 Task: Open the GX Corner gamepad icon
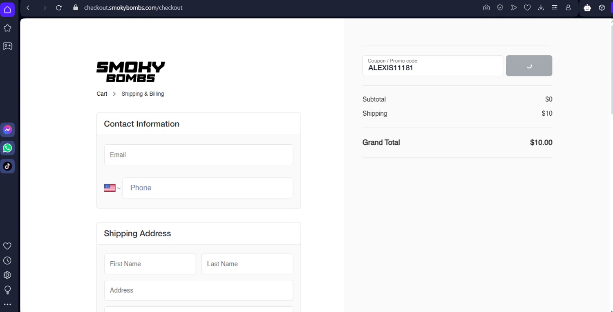point(7,46)
